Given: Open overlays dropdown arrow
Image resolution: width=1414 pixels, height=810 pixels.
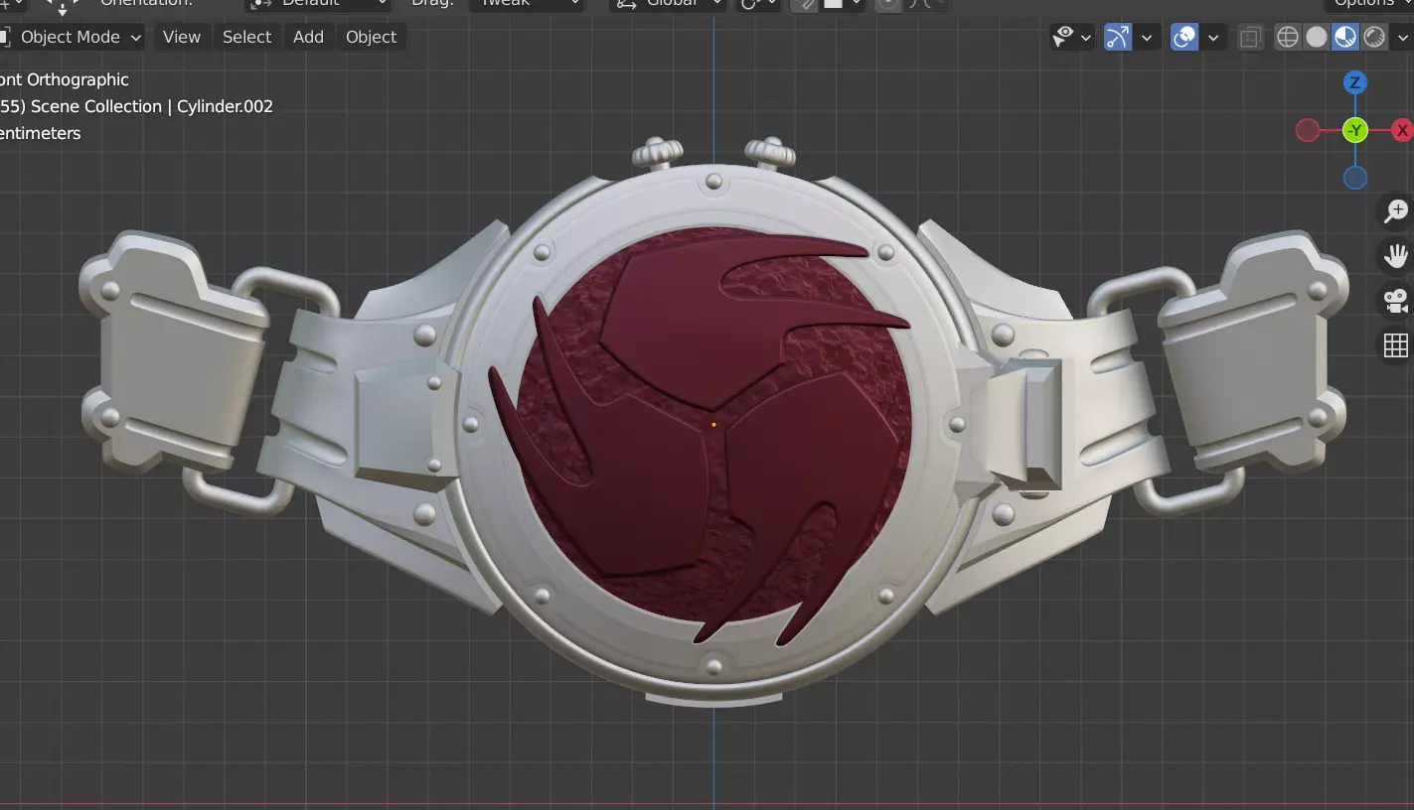Looking at the screenshot, I should click(x=1213, y=38).
